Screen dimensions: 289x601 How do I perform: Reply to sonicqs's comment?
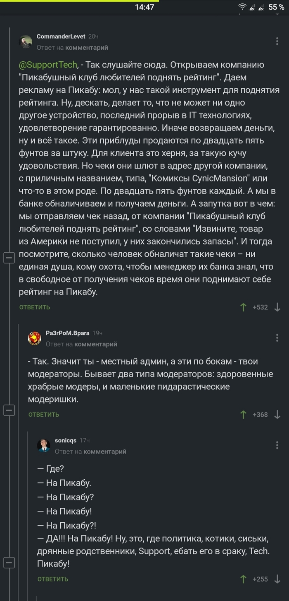tap(53, 579)
